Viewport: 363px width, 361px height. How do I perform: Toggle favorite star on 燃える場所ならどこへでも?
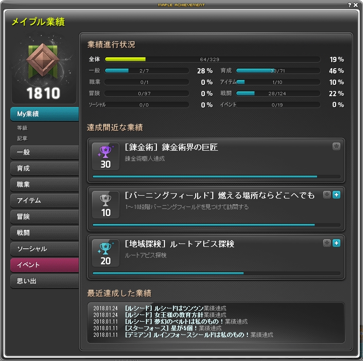(x=327, y=195)
